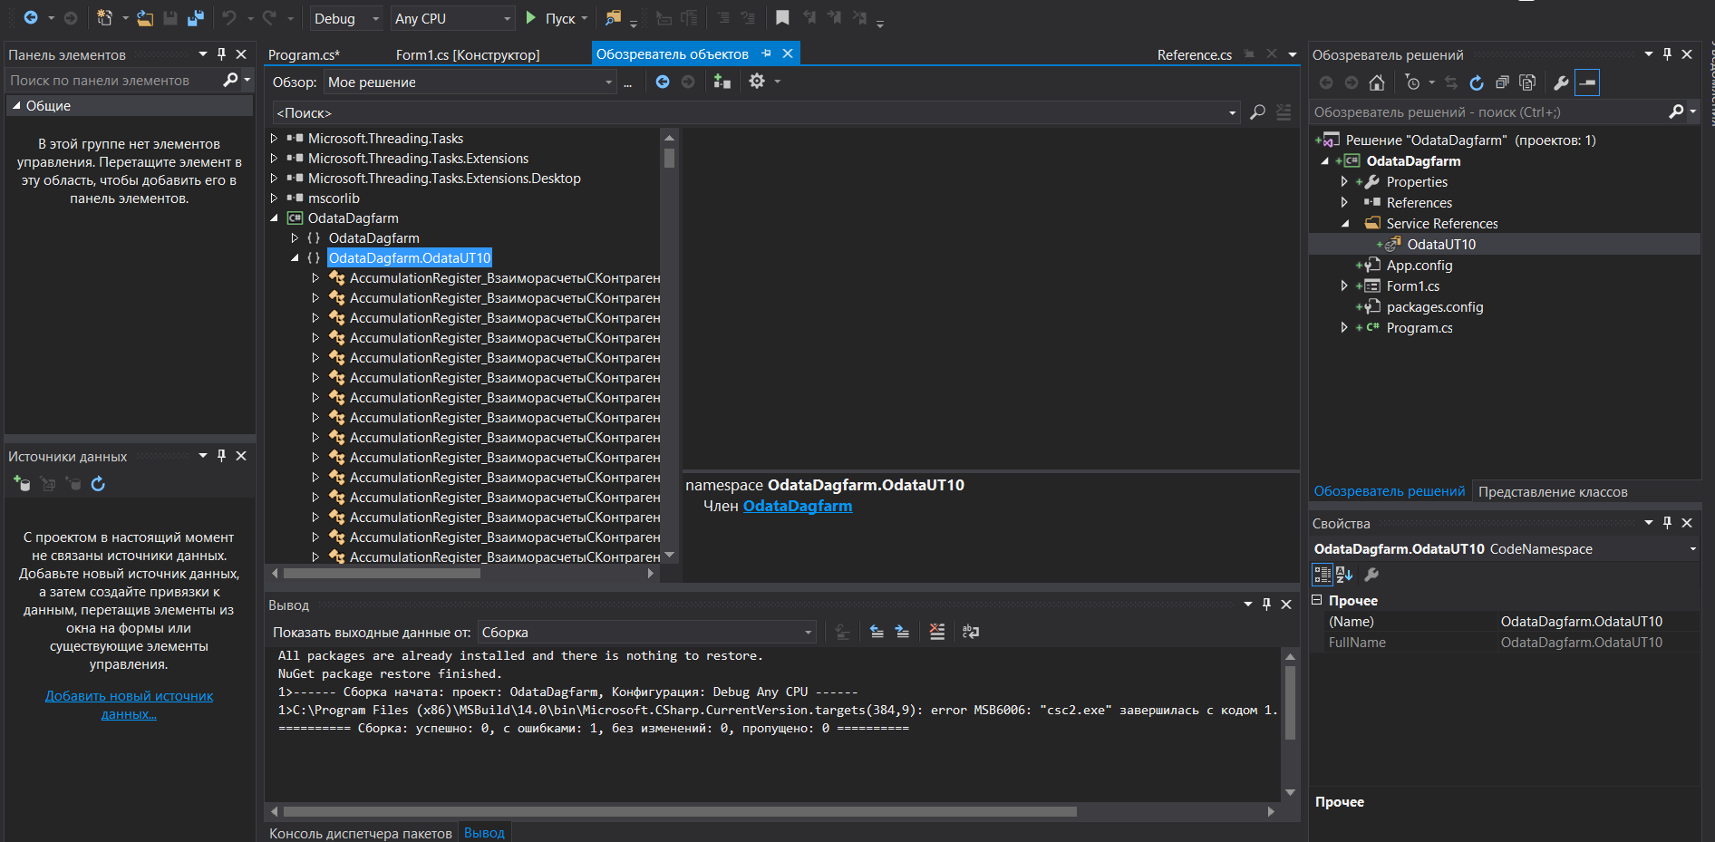Image resolution: width=1715 pixels, height=842 pixels.
Task: Go back in Object Browser navigation
Action: coord(663,82)
